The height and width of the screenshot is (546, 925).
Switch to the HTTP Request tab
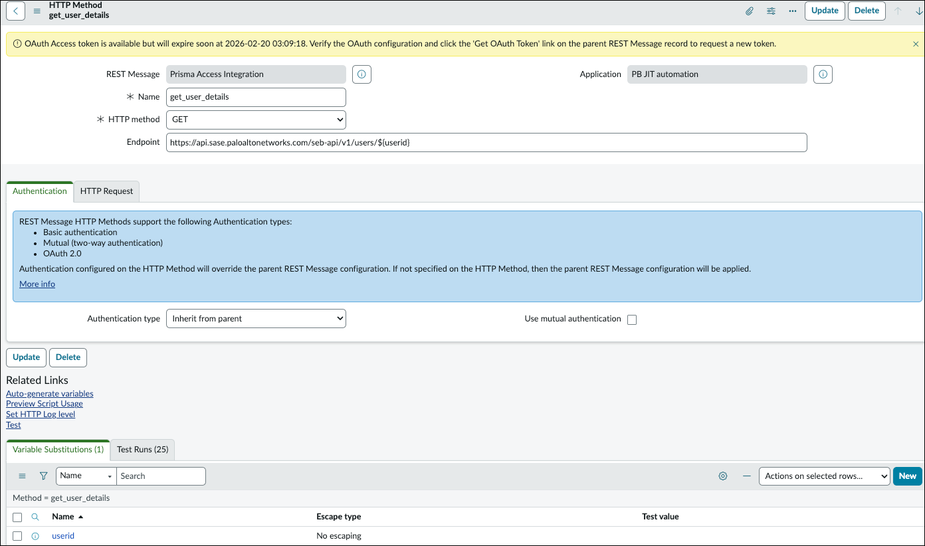pyautogui.click(x=106, y=191)
